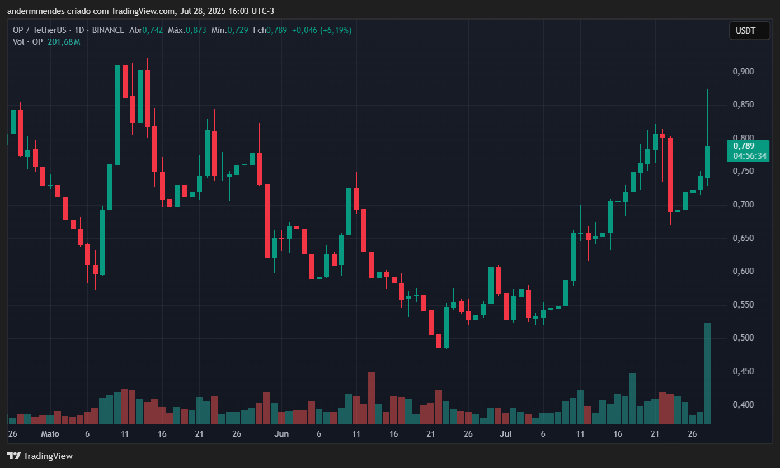Click the Jun month label on time axis
The width and height of the screenshot is (780, 468).
[x=282, y=434]
